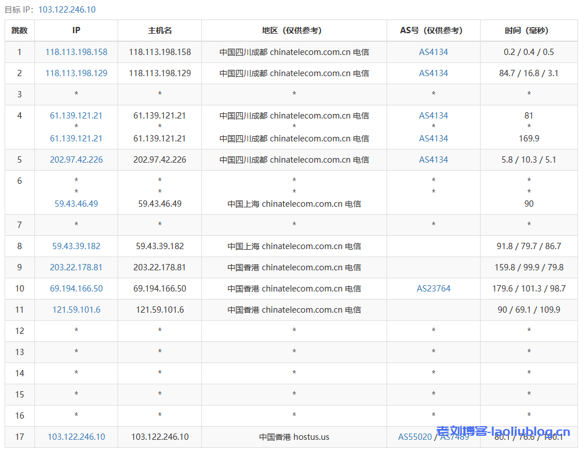Click the 时间（毫秒） column header
The width and height of the screenshot is (585, 453).
click(x=529, y=31)
